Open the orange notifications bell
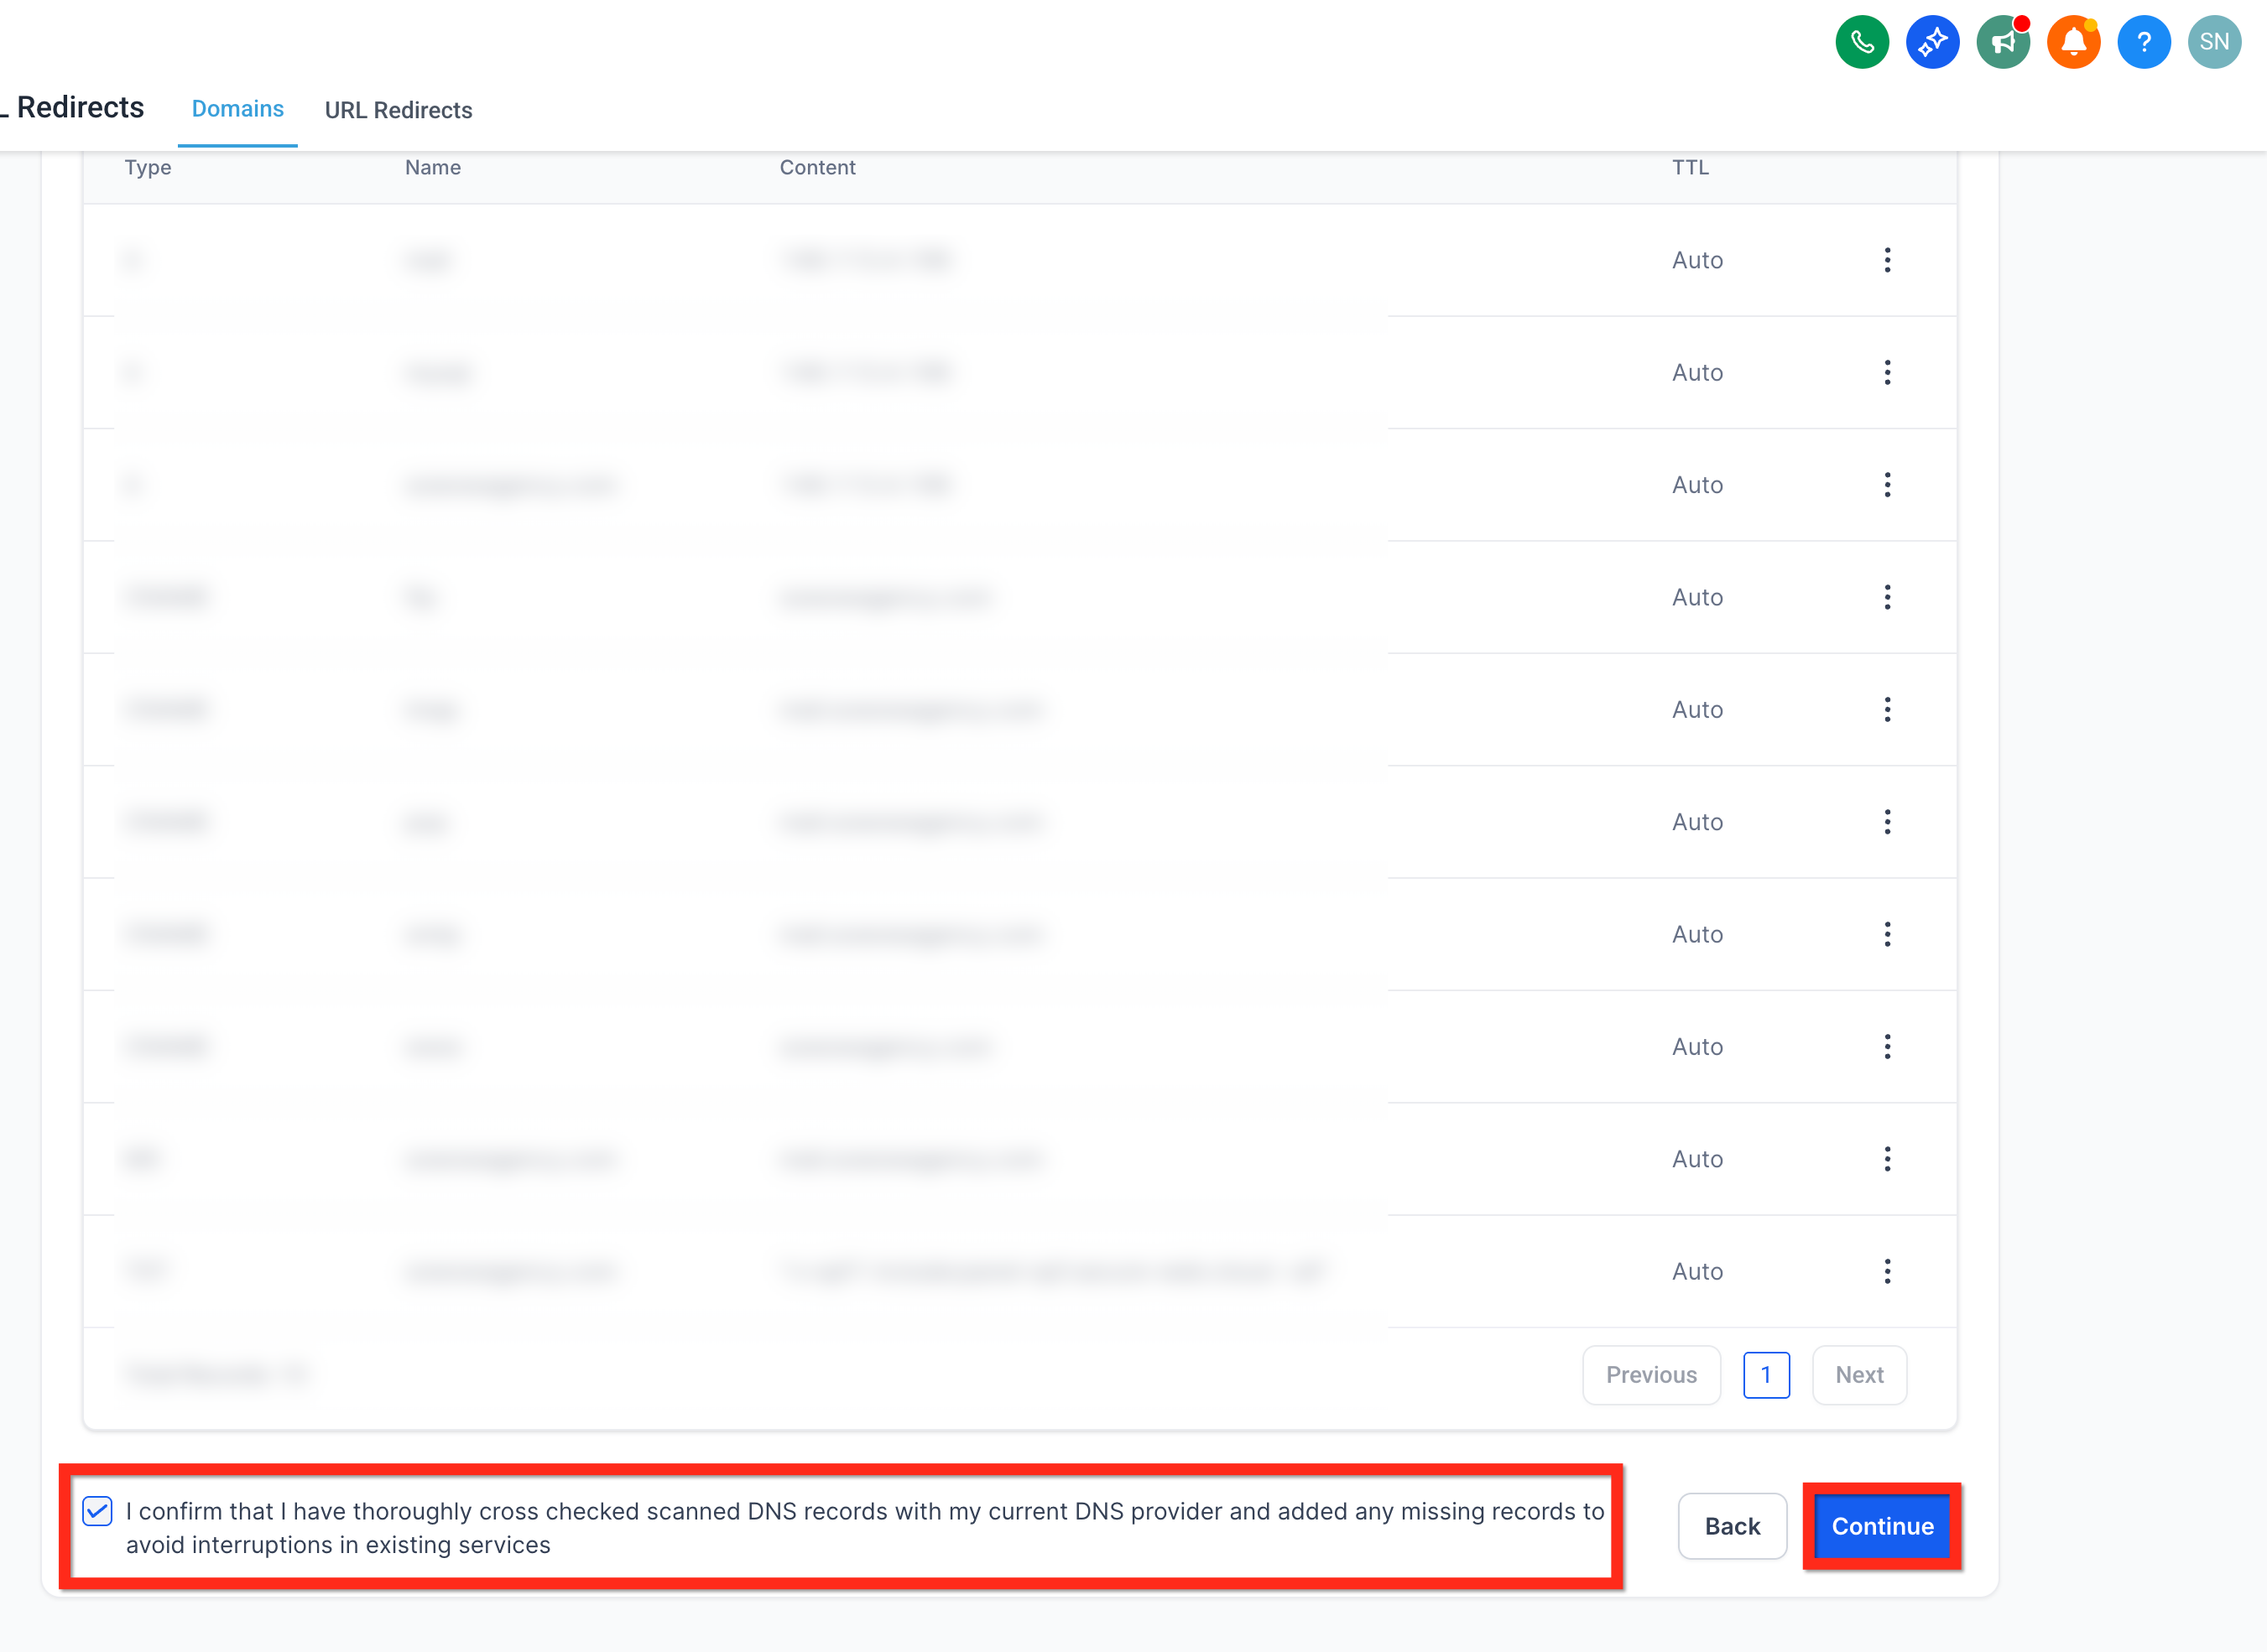This screenshot has height=1652, width=2267. pyautogui.click(x=2073, y=42)
